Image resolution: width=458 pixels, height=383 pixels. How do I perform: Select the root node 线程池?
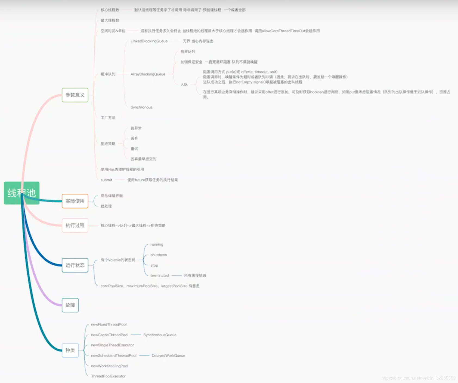[x=21, y=193]
